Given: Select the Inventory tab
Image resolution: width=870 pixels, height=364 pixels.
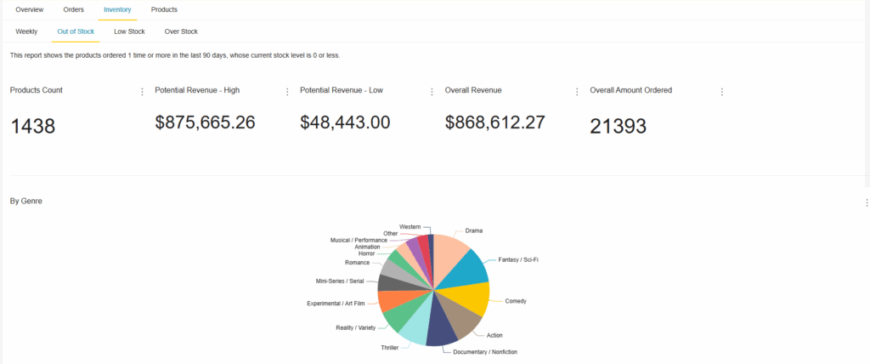Looking at the screenshot, I should (x=116, y=9).
